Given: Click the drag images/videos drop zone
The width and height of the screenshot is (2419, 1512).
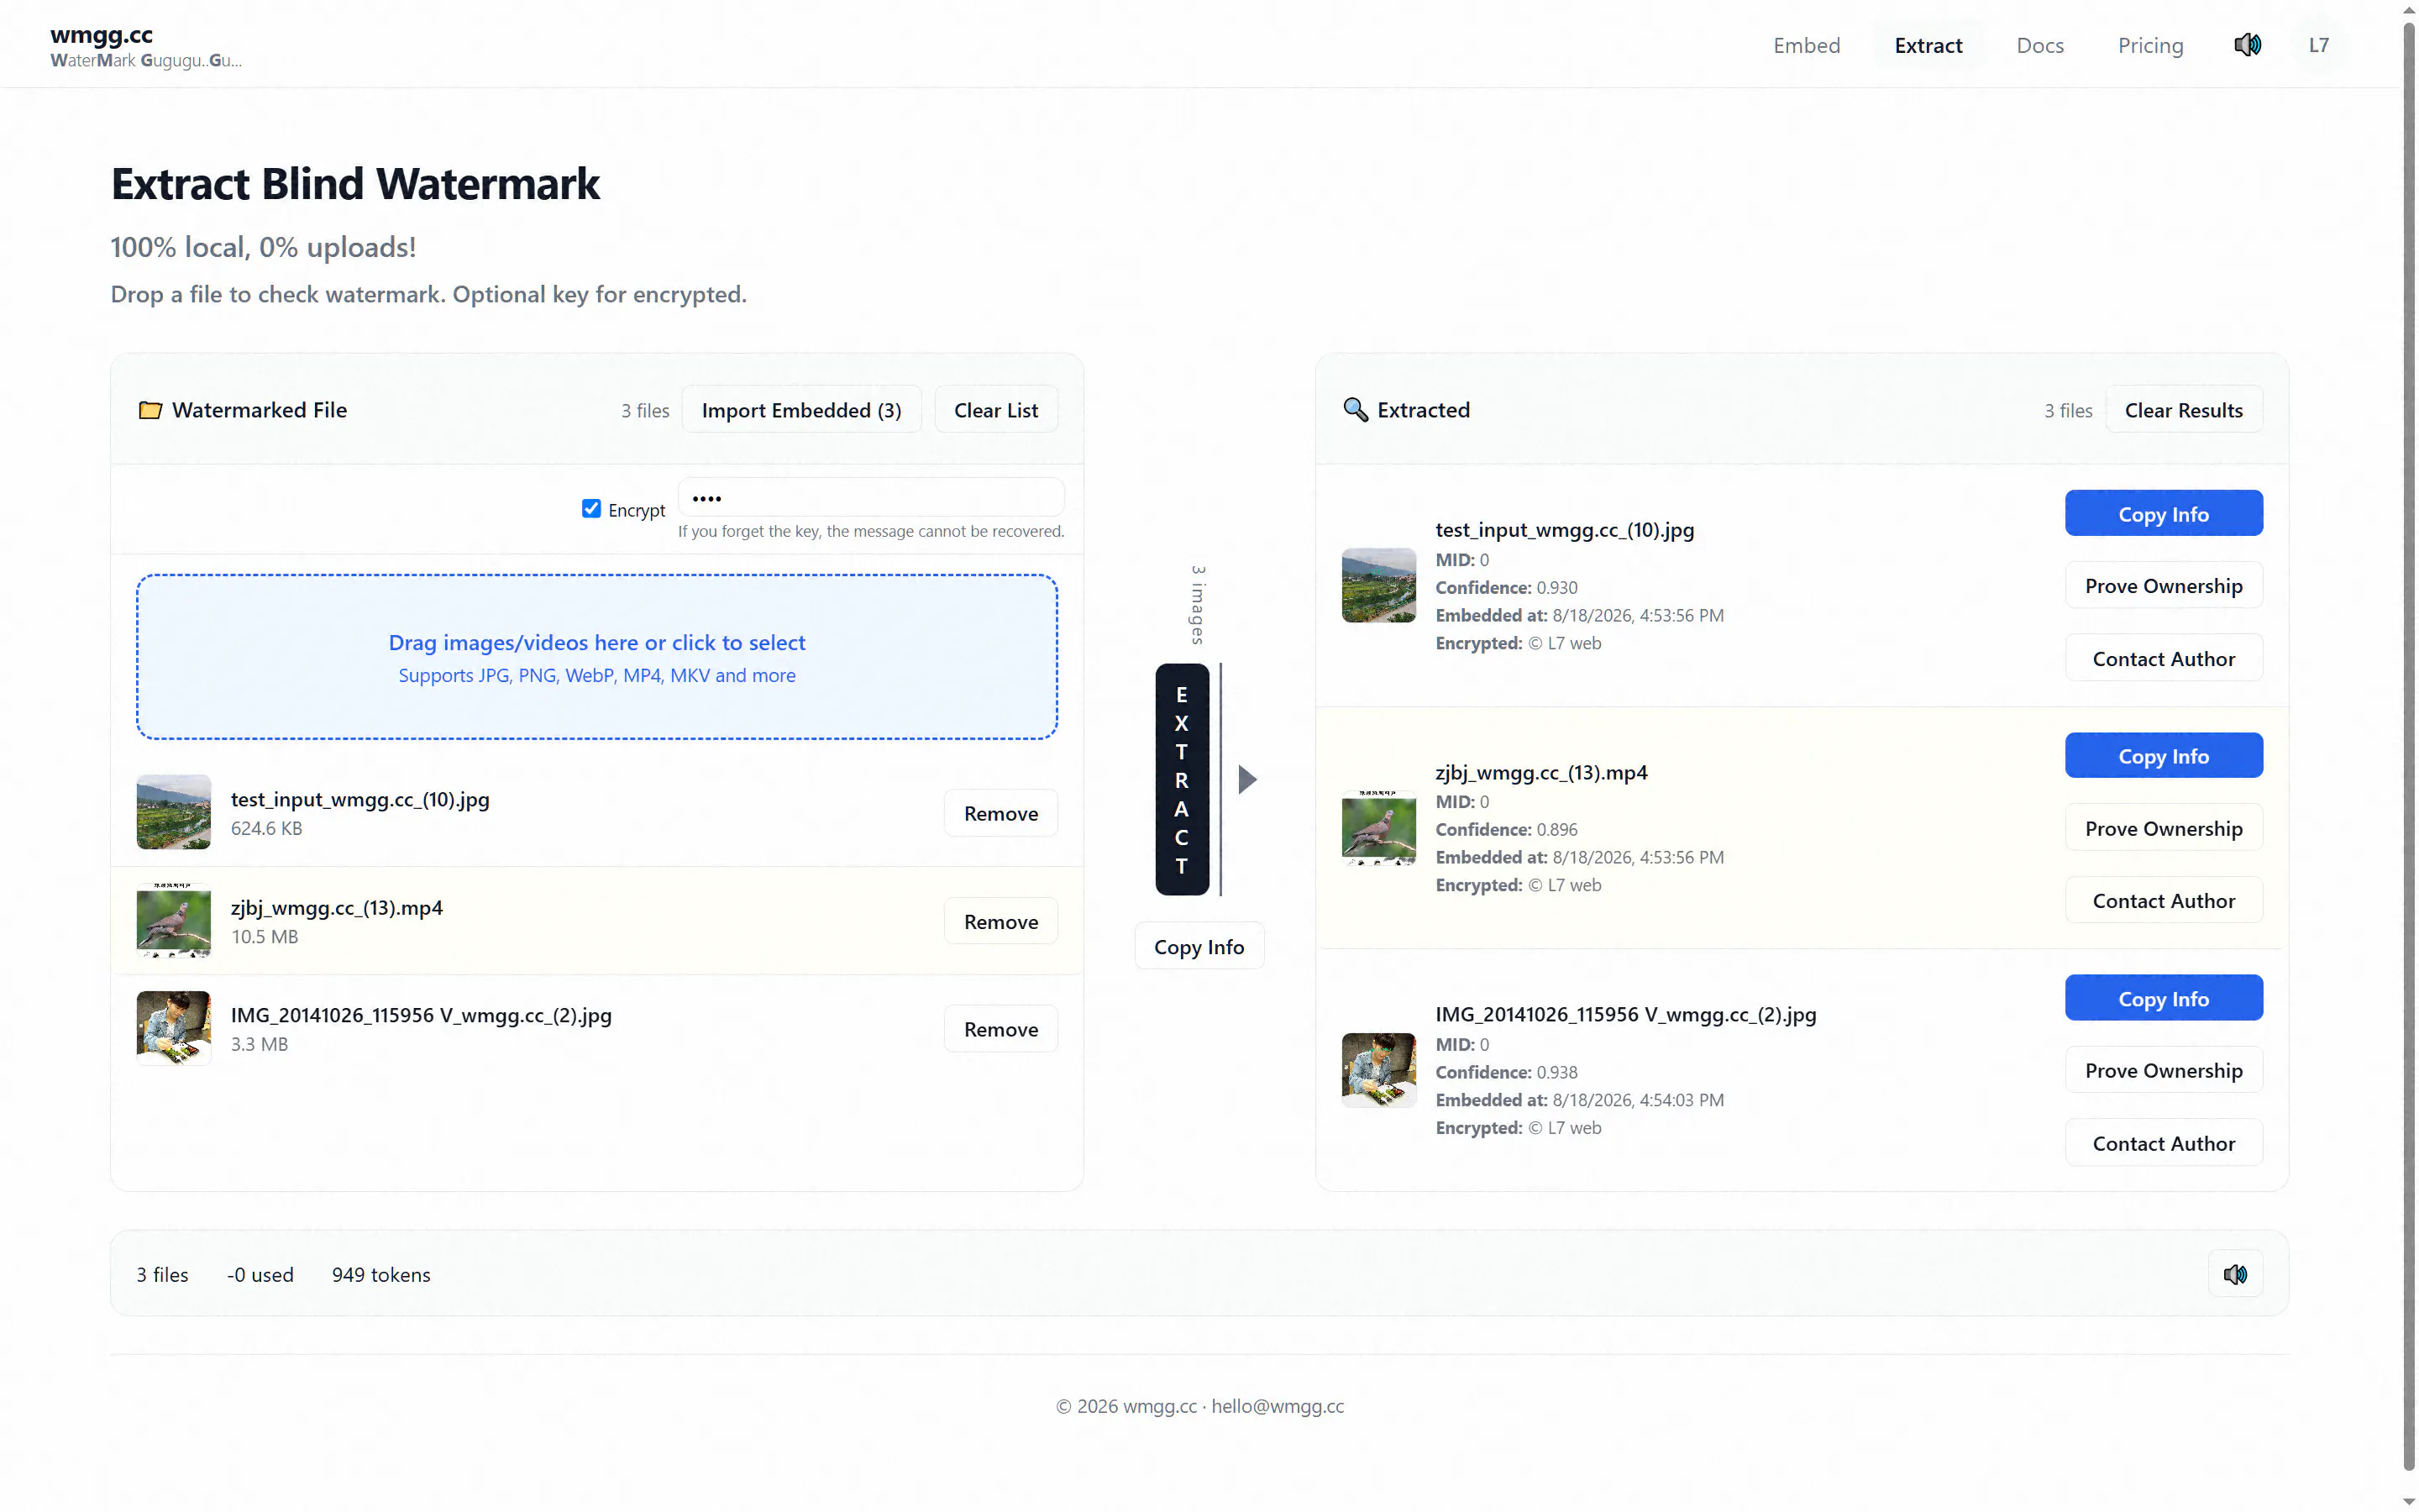Looking at the screenshot, I should [596, 657].
